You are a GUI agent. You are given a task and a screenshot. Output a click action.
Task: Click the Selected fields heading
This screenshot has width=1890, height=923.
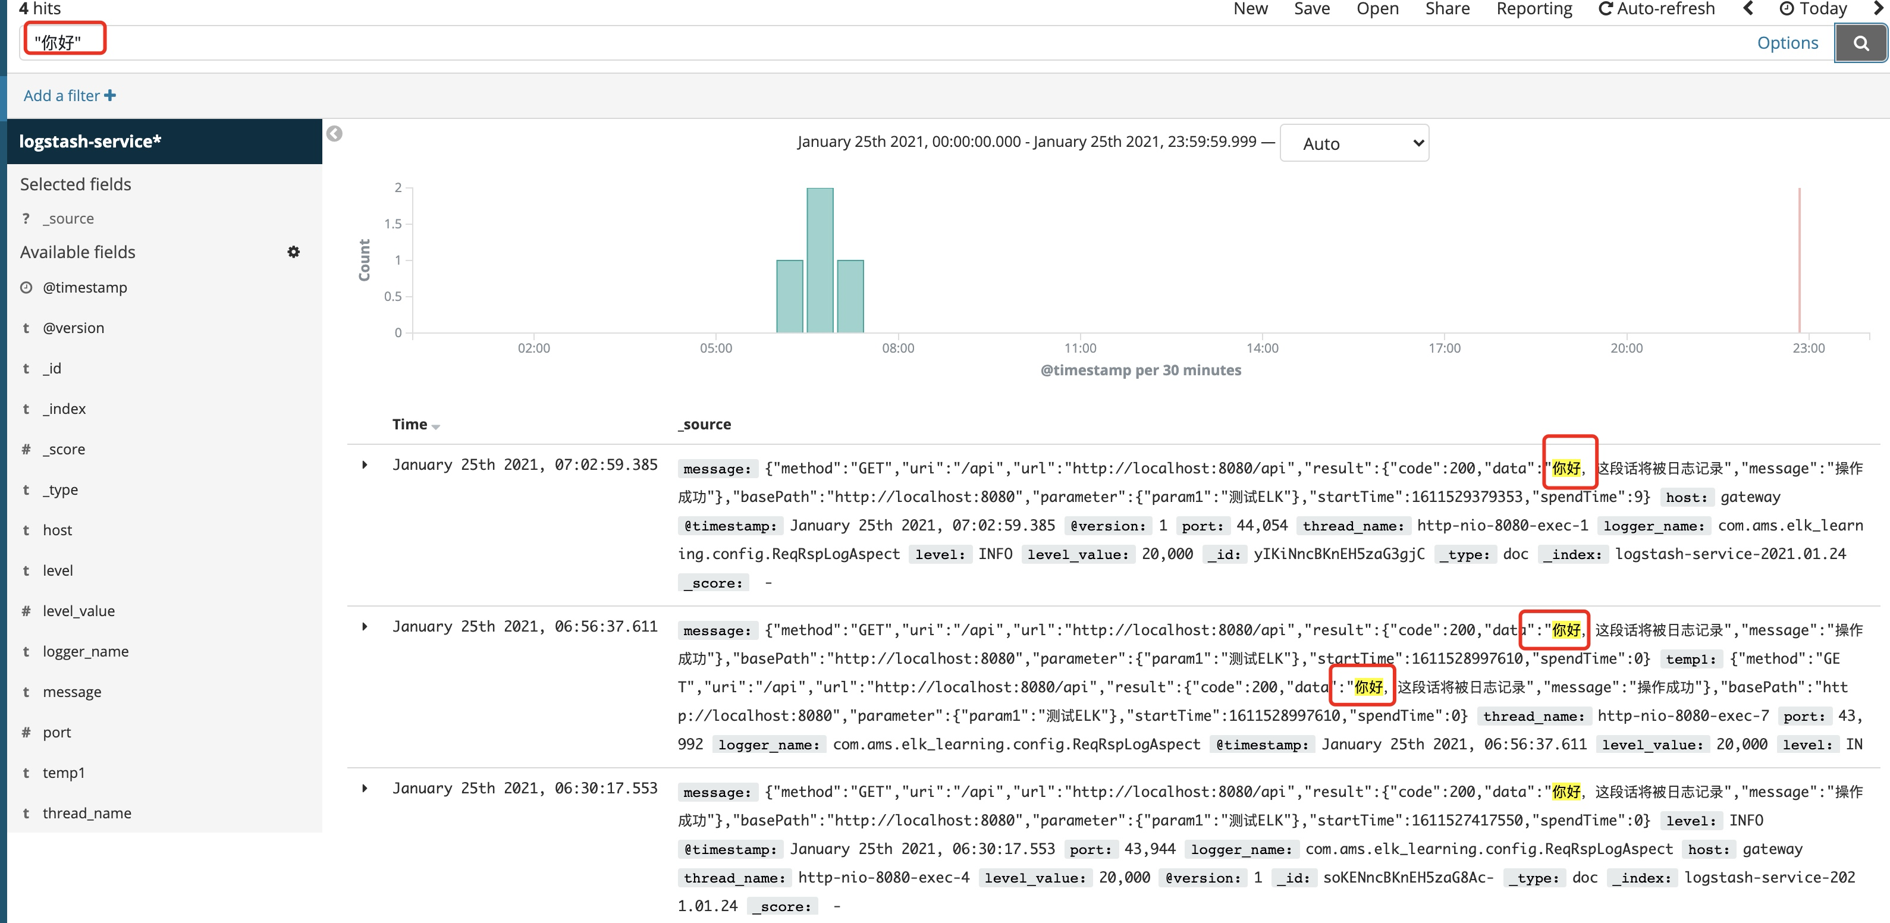tap(76, 184)
